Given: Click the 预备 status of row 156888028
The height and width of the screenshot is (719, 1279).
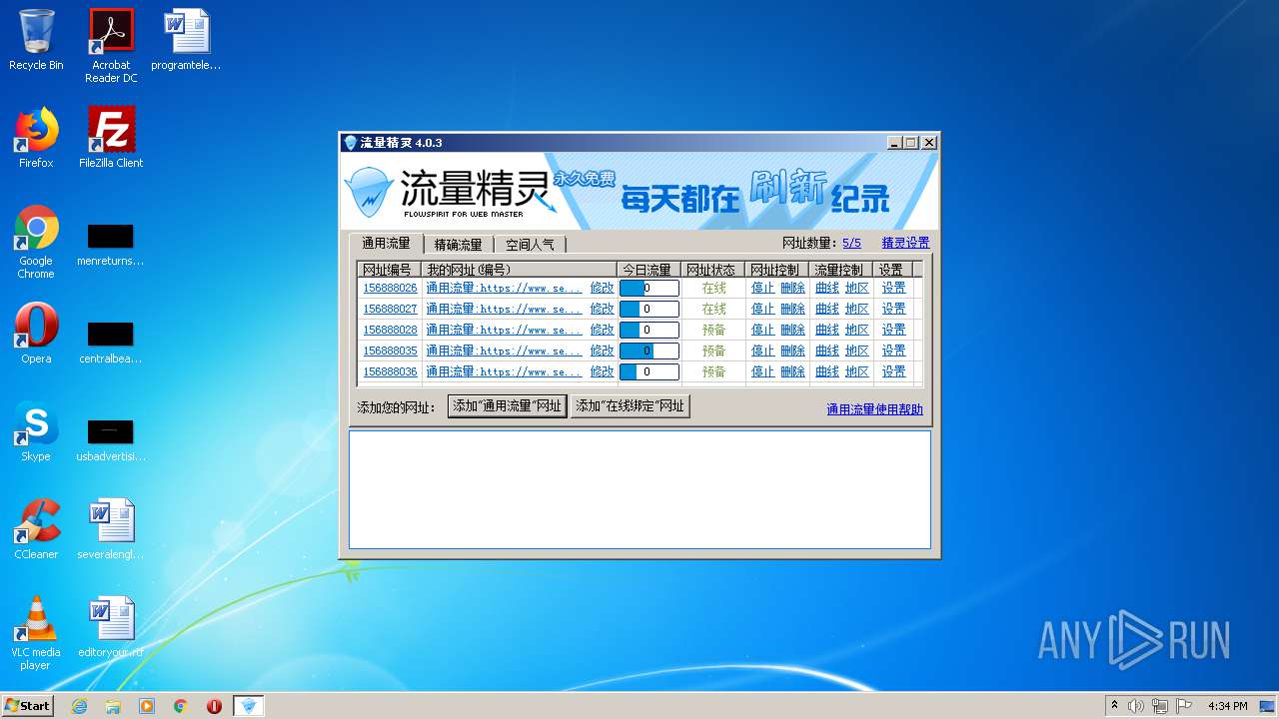Looking at the screenshot, I should (714, 330).
